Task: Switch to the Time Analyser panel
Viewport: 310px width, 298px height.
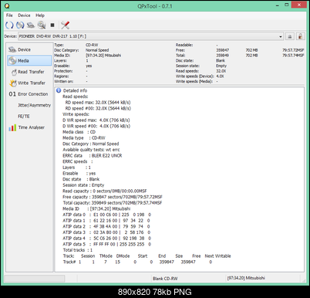Action: coord(29,127)
